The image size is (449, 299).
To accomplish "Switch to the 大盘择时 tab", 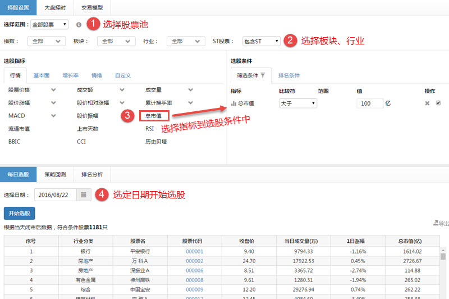I will 55,7.
